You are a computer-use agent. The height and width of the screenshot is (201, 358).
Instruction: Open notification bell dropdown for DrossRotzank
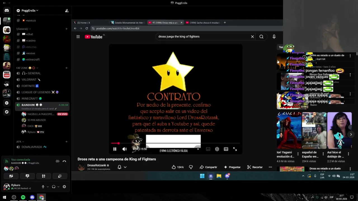(x=122, y=167)
